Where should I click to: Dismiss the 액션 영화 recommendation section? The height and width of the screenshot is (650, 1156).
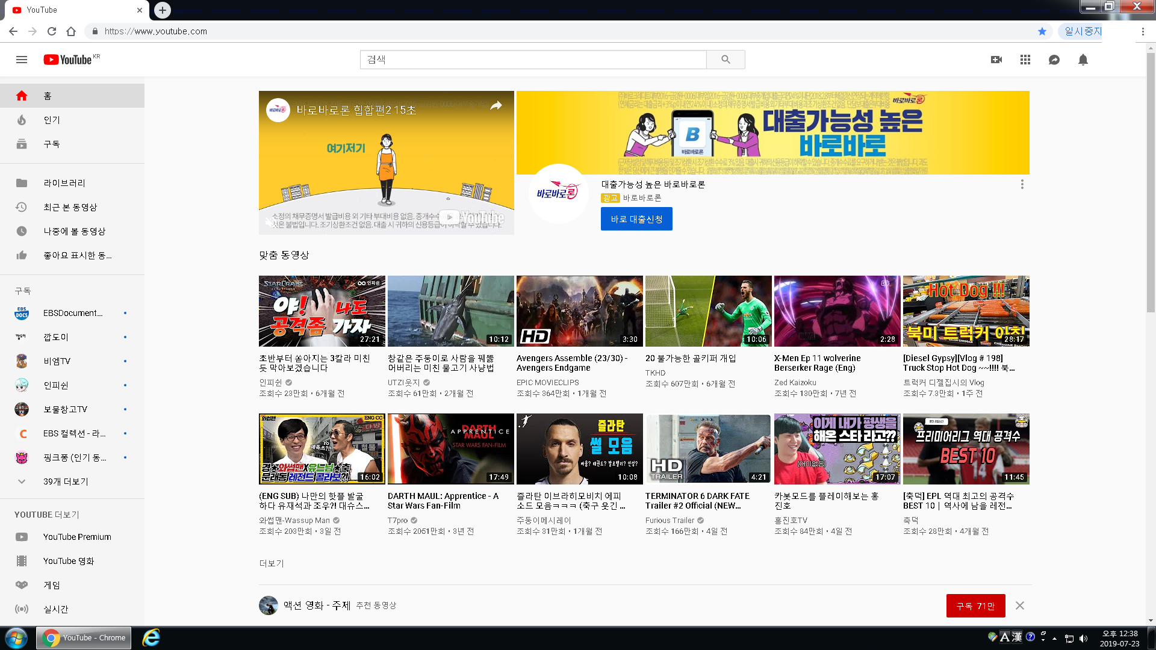pyautogui.click(x=1020, y=605)
